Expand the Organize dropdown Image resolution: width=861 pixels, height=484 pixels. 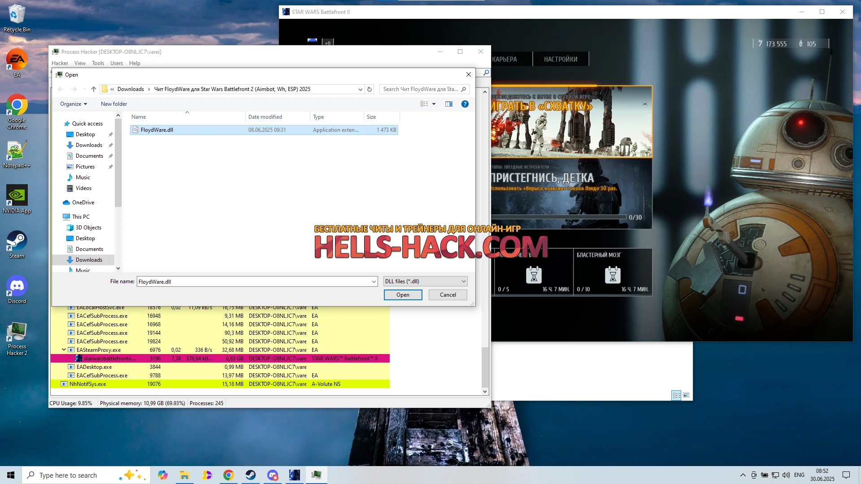tap(74, 104)
